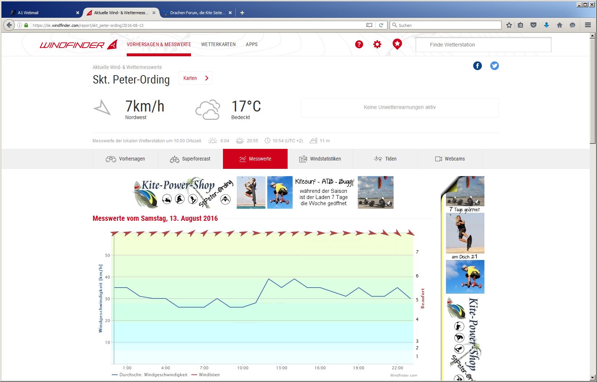Screen dimensions: 597x382
Task: Bookmark this page with star icon
Action: (509, 25)
